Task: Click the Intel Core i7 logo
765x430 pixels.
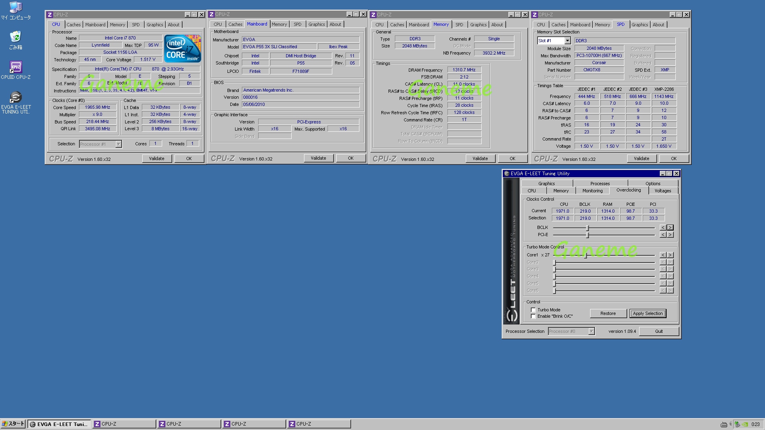Action: [x=182, y=49]
